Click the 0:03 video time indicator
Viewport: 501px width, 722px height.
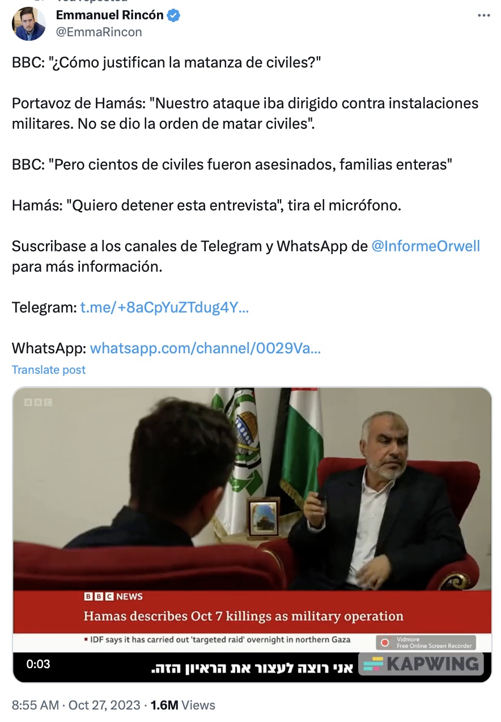[39, 664]
